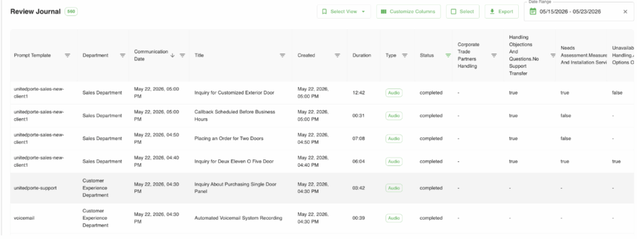Viewport: 637px width, 239px height.
Task: Click calendar icon in Date Range field
Action: point(533,11)
